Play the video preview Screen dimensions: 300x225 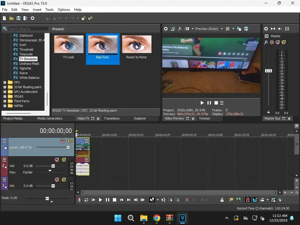click(x=202, y=103)
